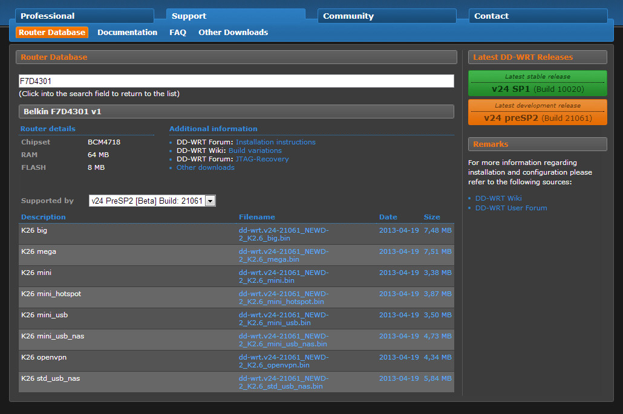Click the "Click into the search field" hint text
The image size is (623, 414).
tap(99, 94)
